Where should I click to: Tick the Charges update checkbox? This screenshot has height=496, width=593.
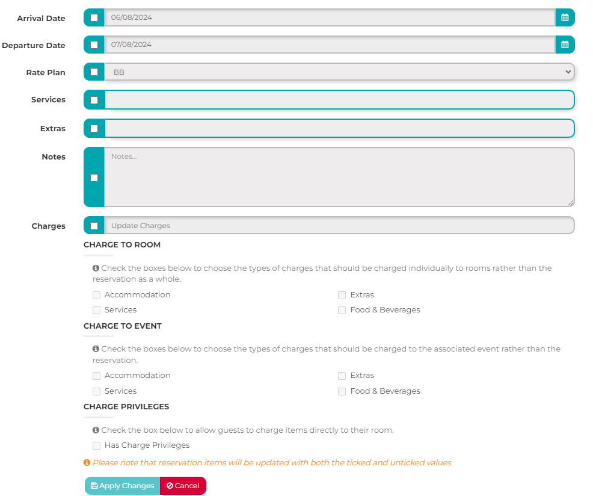point(94,226)
